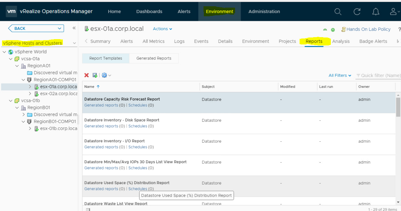Click the filter funnel icon in Quick filter
Image resolution: width=401 pixels, height=211 pixels.
[358, 76]
